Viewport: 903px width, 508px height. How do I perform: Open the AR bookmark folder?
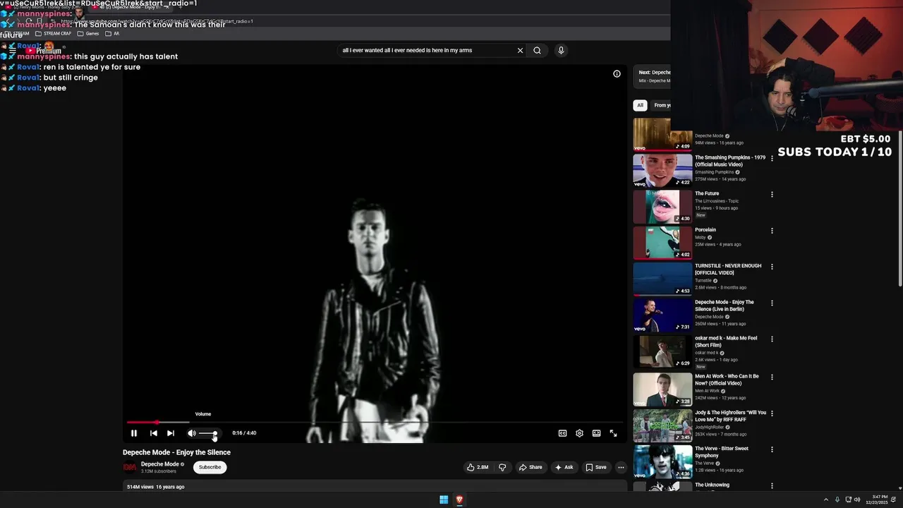(x=112, y=33)
